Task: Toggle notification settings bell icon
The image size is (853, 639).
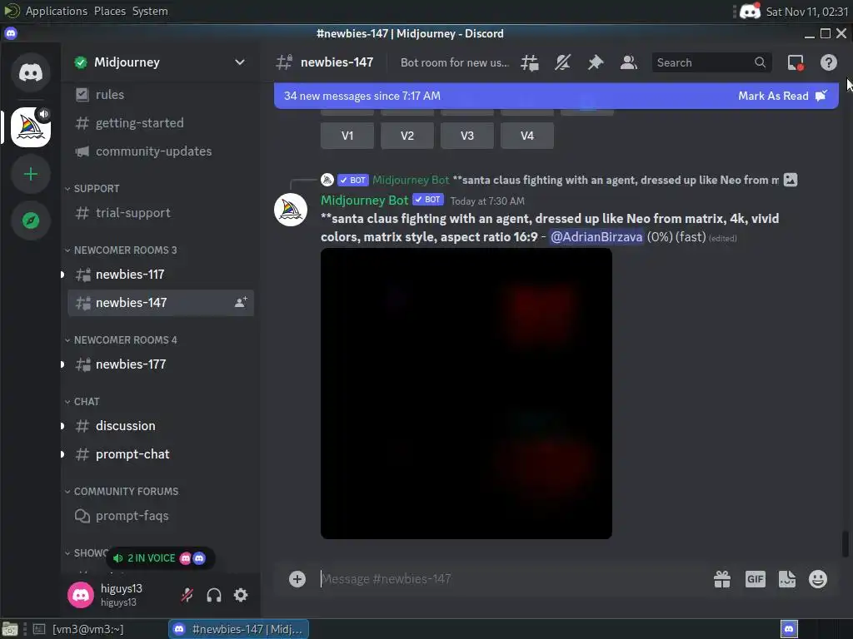Action: [x=562, y=63]
